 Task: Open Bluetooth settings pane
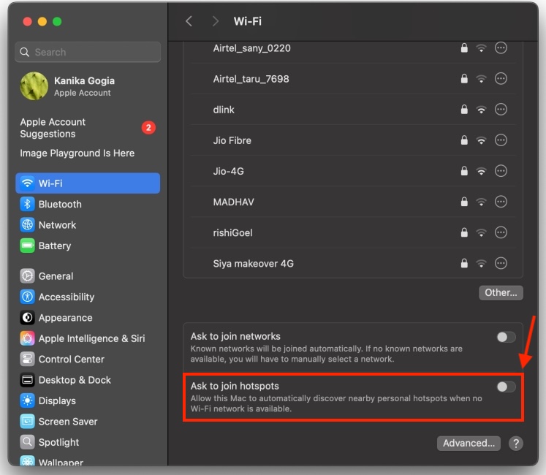pyautogui.click(x=88, y=204)
